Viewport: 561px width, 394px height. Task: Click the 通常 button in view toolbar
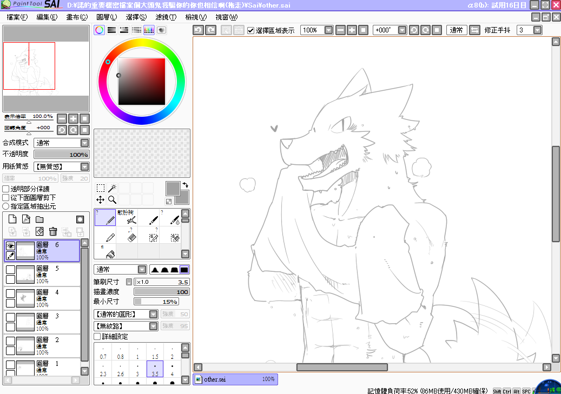457,30
